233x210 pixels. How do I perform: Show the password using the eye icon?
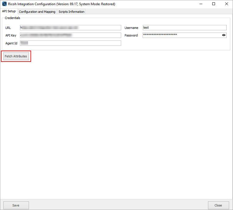coord(224,35)
